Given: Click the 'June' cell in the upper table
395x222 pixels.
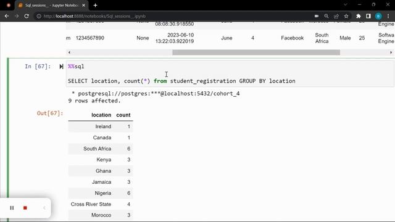Looking at the screenshot, I should (227, 38).
